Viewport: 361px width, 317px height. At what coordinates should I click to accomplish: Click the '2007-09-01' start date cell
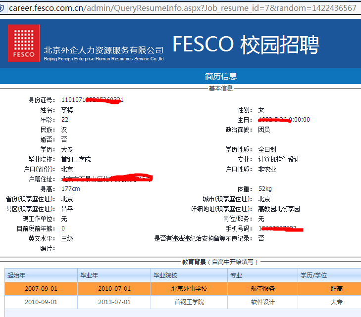(41, 289)
